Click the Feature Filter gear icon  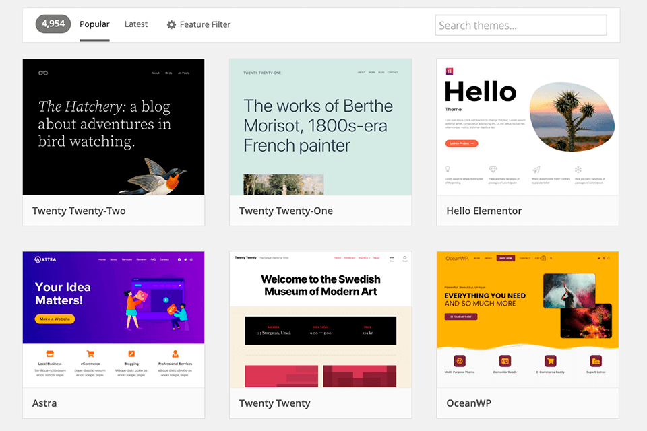[x=171, y=24]
